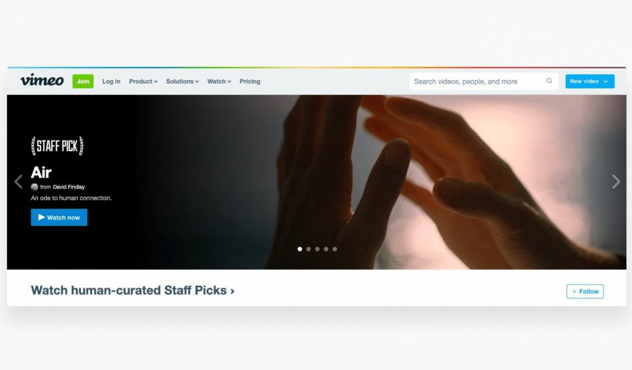
Task: Click the search videos input field
Action: point(484,81)
